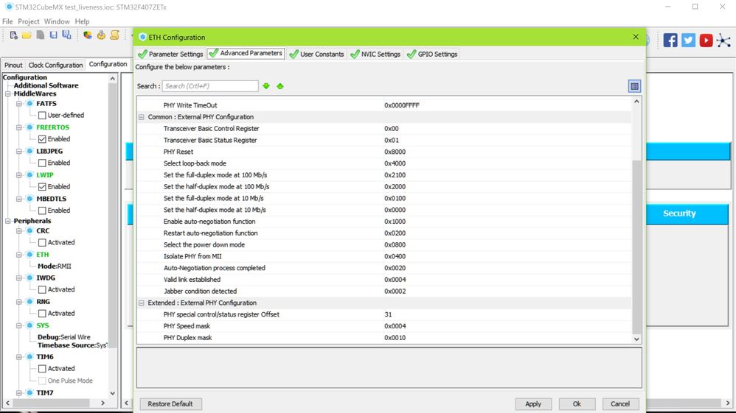The height and width of the screenshot is (413, 736).
Task: Click the multicolored report generation toolbar icon
Action: (x=87, y=35)
